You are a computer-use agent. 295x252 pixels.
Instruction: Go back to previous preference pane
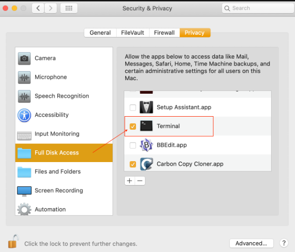(38, 8)
